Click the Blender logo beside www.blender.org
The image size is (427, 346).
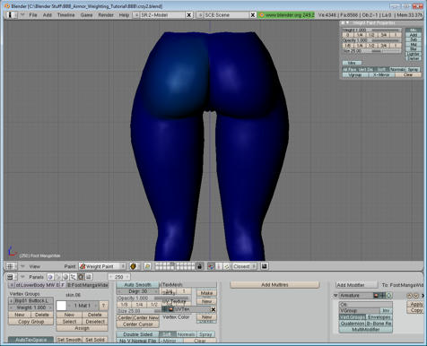(262, 15)
